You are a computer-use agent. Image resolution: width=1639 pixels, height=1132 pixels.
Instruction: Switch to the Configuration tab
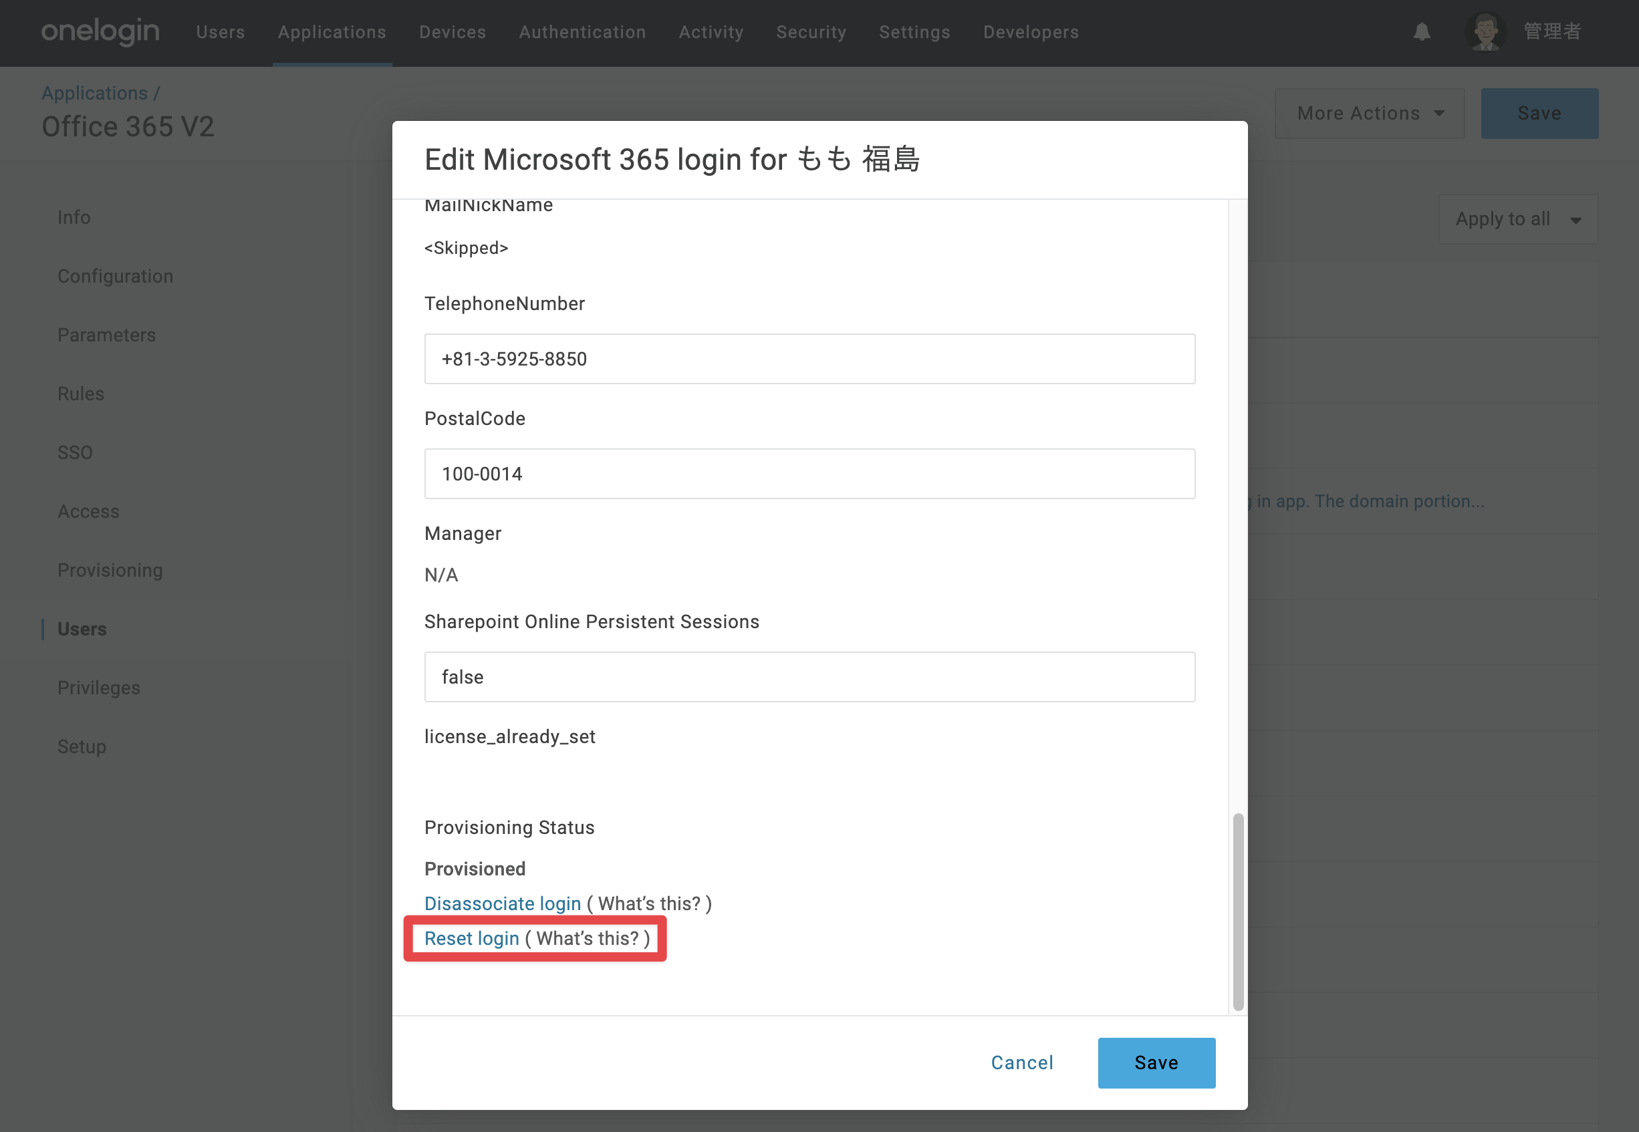[x=115, y=276]
